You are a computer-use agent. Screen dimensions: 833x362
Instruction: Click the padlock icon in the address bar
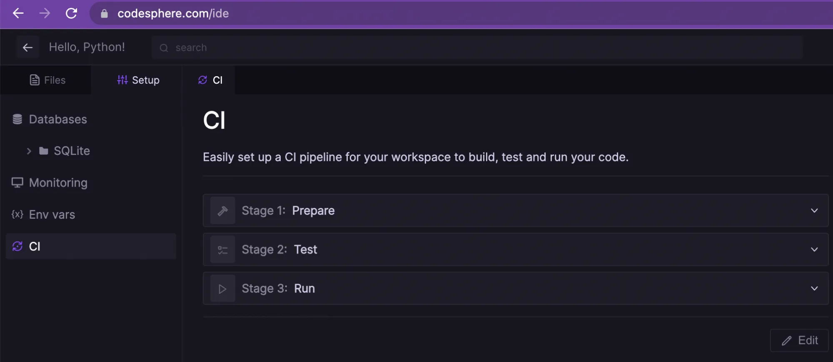click(104, 13)
